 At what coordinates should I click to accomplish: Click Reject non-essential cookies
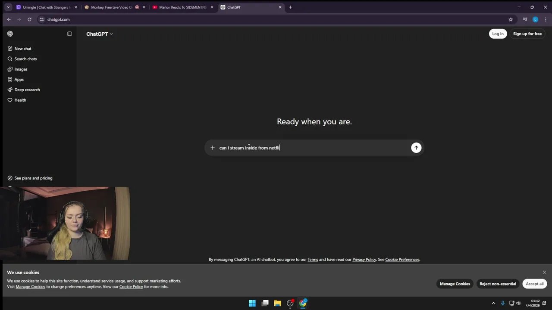pyautogui.click(x=498, y=284)
